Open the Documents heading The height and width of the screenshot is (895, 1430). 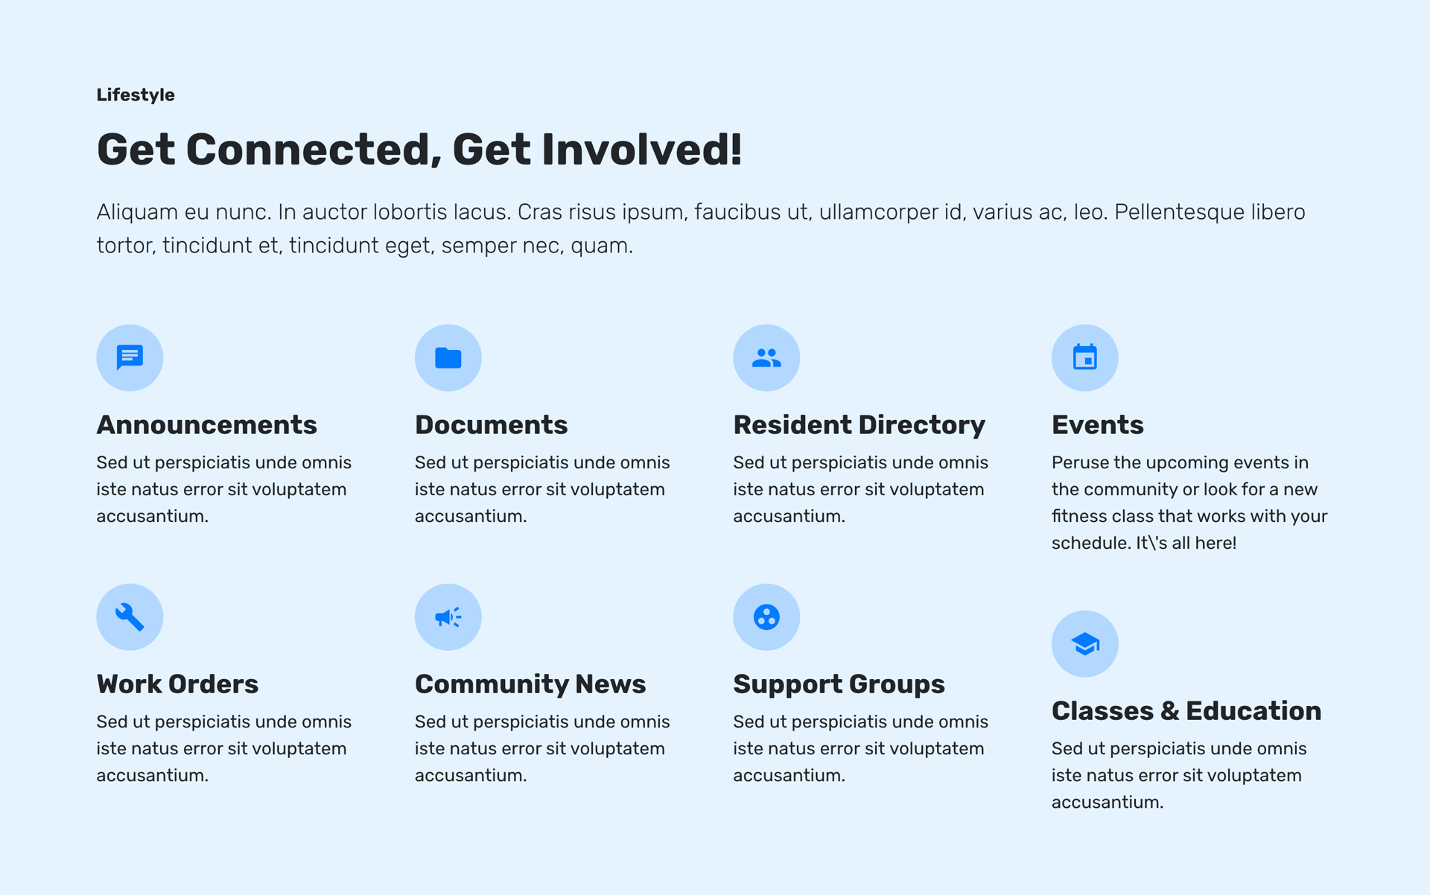click(491, 424)
